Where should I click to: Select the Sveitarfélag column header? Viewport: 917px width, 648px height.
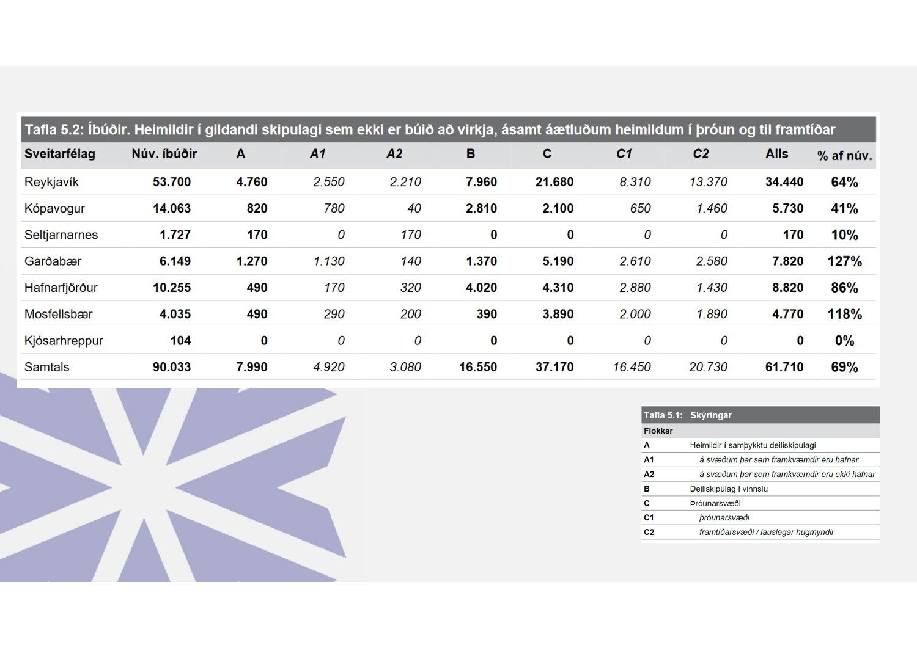point(60,154)
